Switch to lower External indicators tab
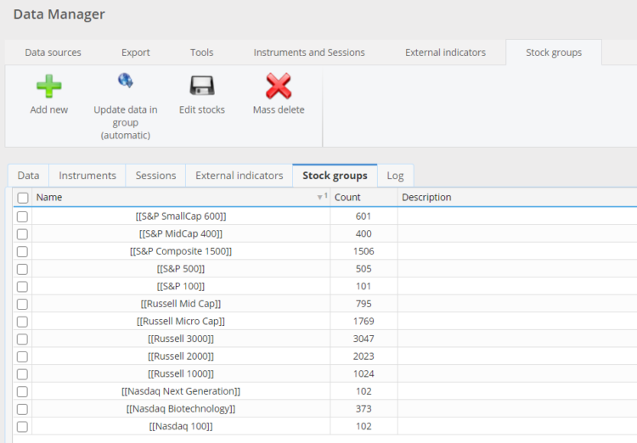Image resolution: width=637 pixels, height=443 pixels. [x=240, y=176]
